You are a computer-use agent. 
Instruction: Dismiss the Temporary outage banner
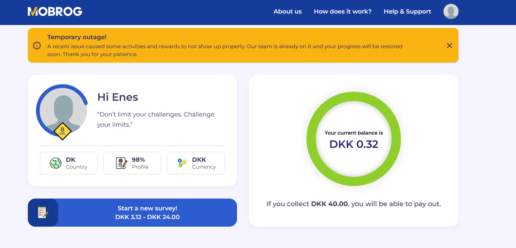pos(449,45)
